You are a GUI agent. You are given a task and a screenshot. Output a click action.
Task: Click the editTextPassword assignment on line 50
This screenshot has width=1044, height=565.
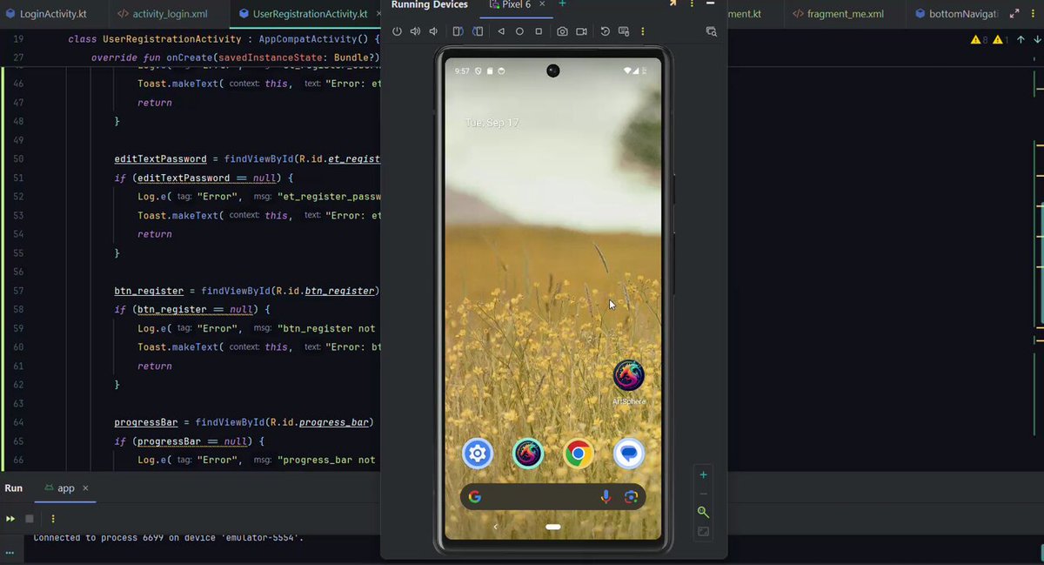(247, 159)
